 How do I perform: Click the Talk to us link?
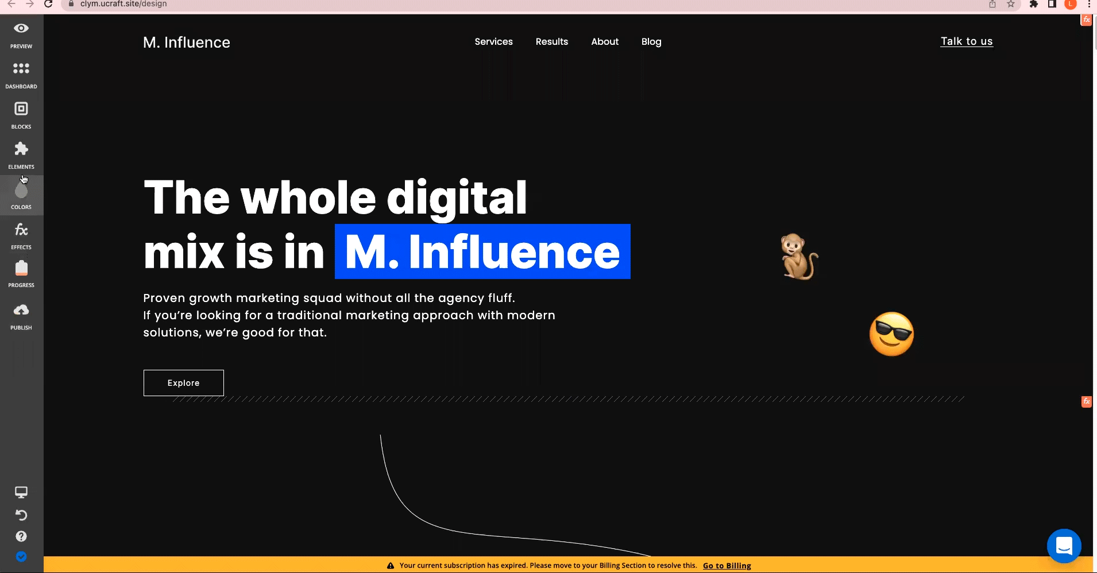967,41
